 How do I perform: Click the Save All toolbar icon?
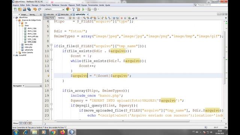29,9
